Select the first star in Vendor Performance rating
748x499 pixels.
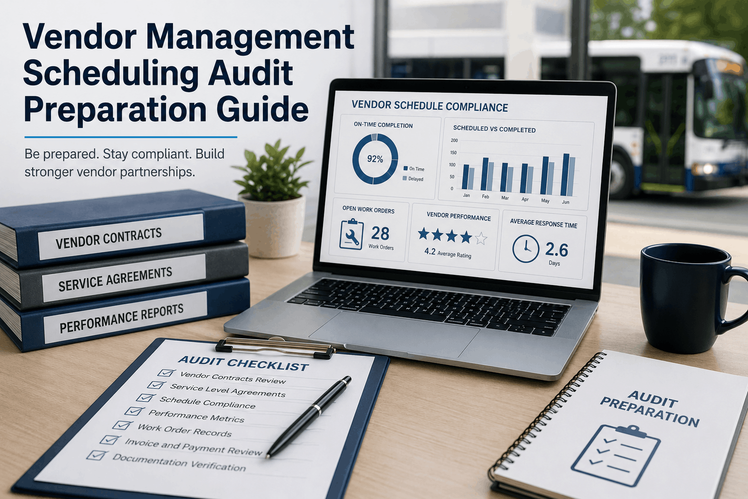click(x=424, y=235)
